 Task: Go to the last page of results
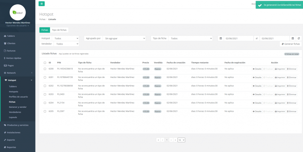click(175, 140)
